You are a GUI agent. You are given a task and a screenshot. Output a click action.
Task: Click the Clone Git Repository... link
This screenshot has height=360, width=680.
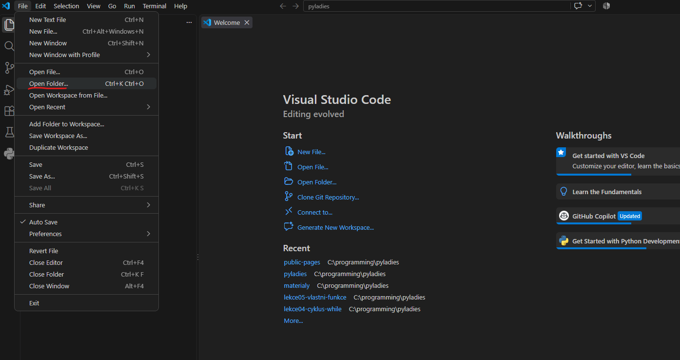click(328, 197)
